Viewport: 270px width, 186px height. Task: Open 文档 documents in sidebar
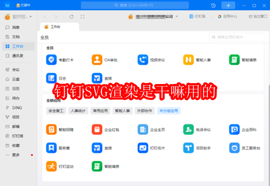coord(18,37)
